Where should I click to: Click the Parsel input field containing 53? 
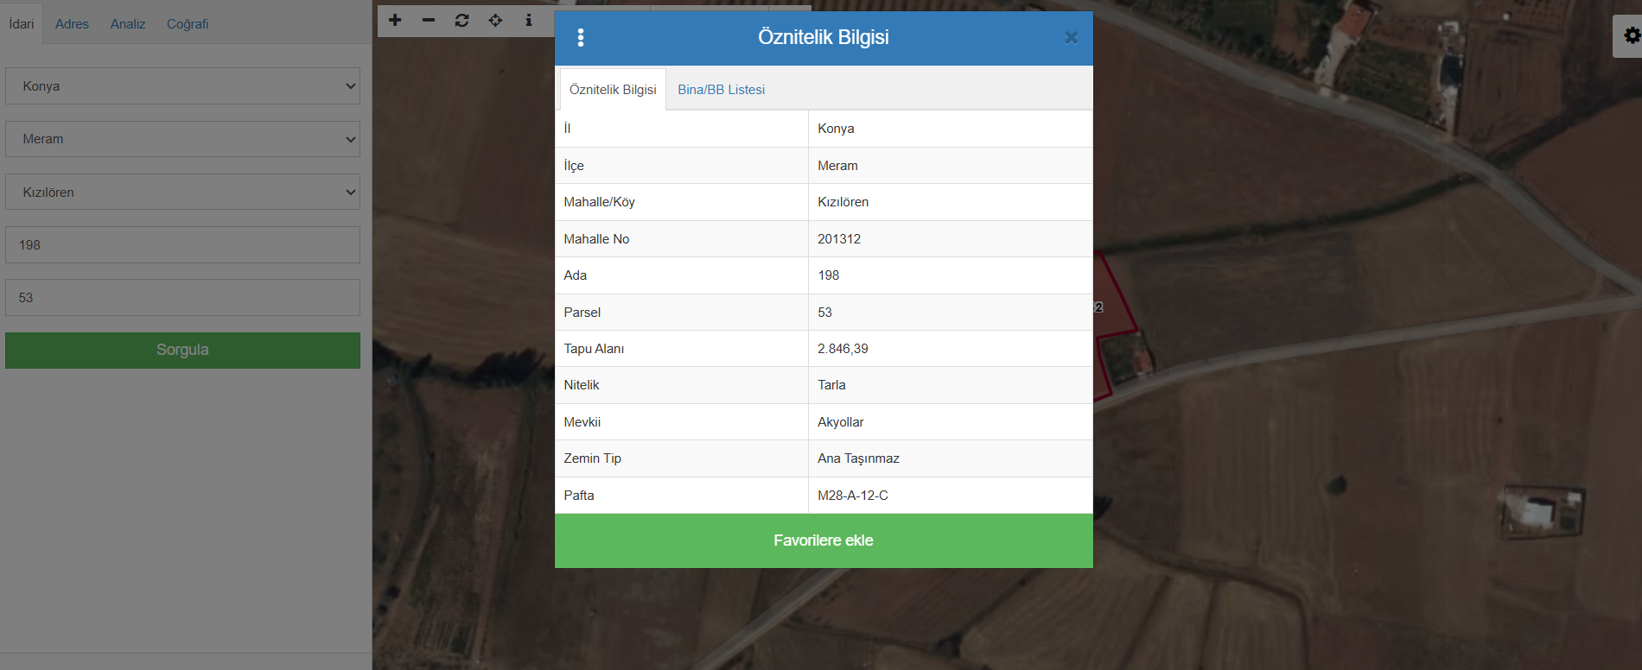tap(182, 298)
